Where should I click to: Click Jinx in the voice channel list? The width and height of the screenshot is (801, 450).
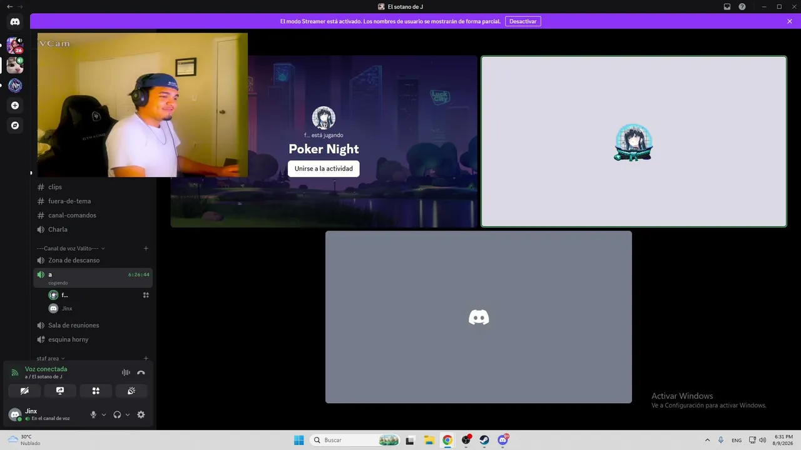point(67,309)
